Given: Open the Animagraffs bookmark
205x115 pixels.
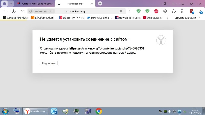Looking at the screenshot, I should [x=152, y=18].
